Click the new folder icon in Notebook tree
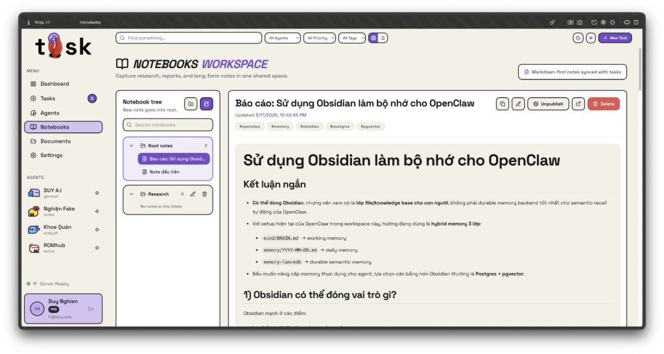 (191, 104)
